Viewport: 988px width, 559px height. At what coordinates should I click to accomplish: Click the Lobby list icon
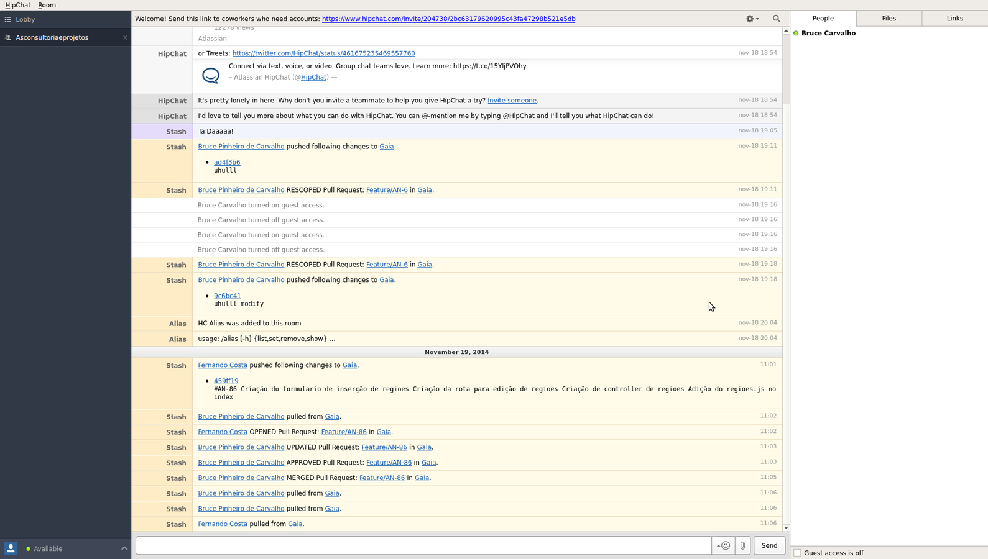8,19
